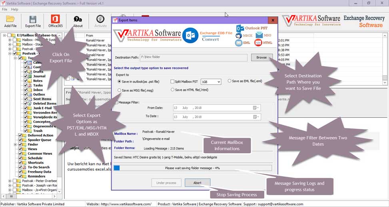
Task: Select the Shortcuts folder
Action: click(36, 163)
